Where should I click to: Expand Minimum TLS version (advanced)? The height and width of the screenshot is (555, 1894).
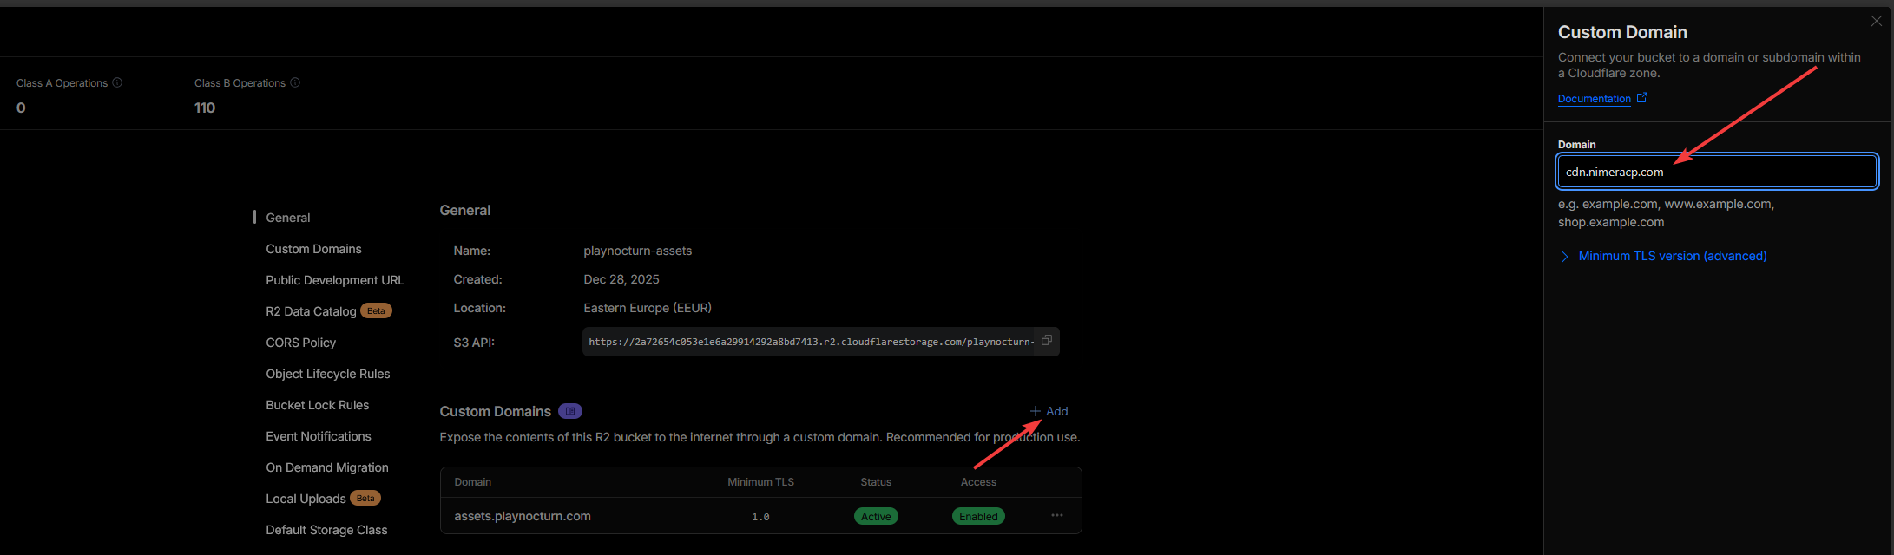pos(1672,256)
